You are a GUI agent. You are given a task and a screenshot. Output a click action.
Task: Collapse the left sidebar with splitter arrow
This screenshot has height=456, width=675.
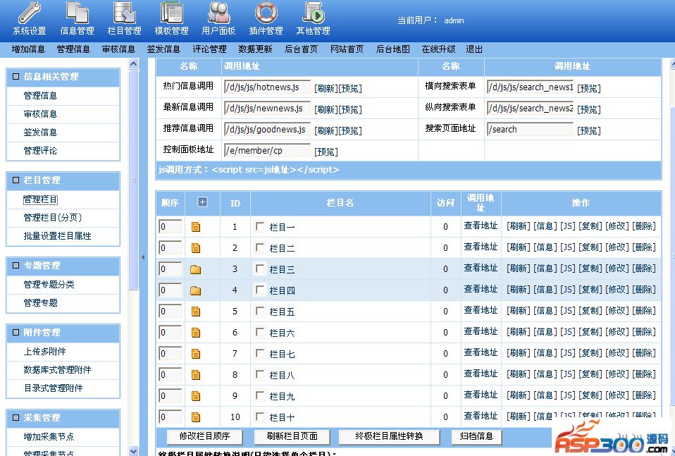144,257
